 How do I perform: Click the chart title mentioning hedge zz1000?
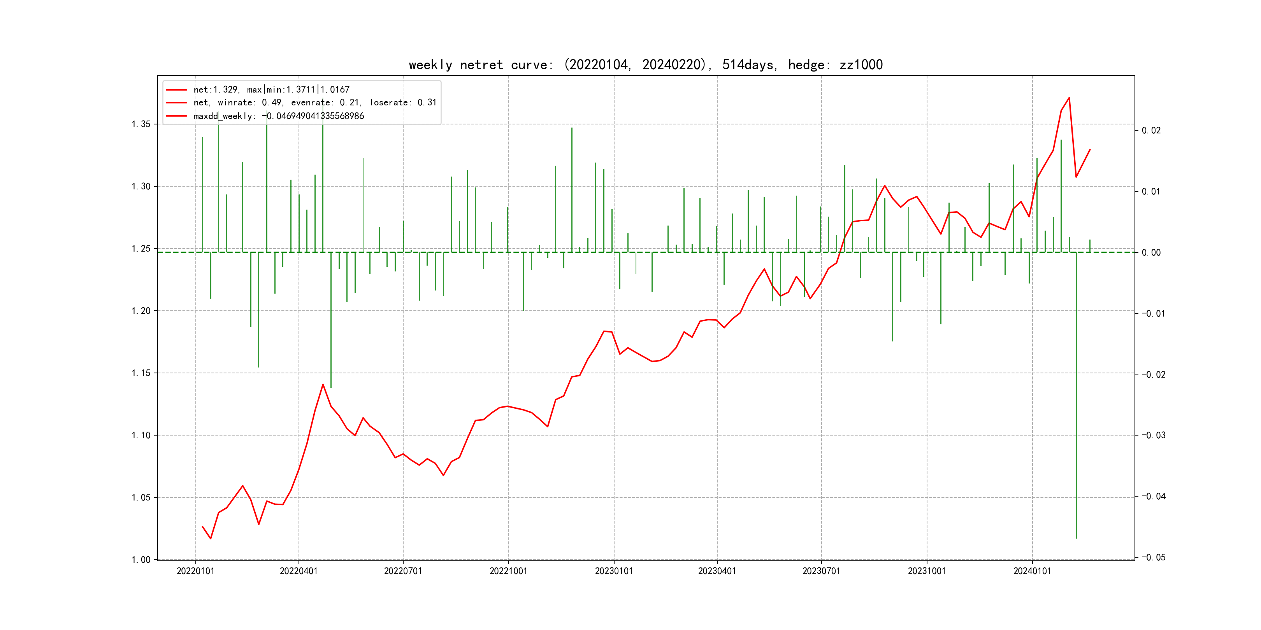[645, 65]
